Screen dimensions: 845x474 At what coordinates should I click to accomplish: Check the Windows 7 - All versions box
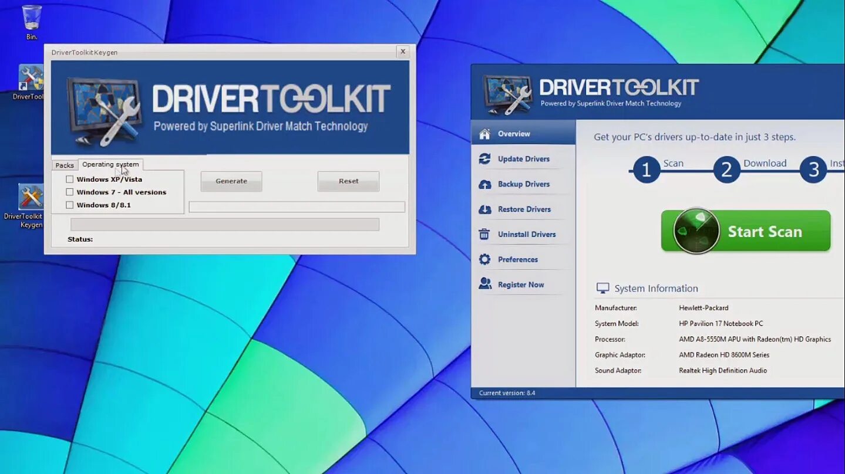70,192
